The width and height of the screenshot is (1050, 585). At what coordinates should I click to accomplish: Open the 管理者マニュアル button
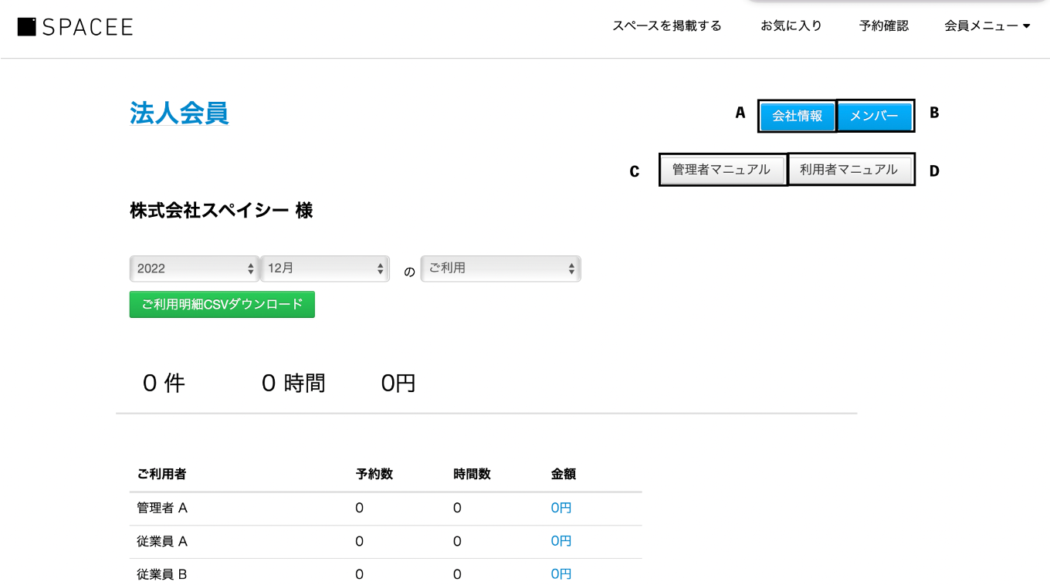[721, 170]
